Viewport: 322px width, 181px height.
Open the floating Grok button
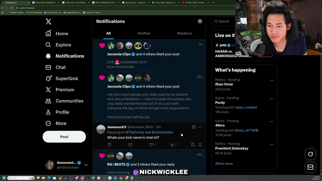click(310, 154)
